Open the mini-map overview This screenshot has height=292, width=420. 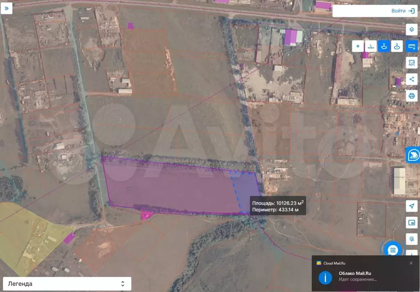pos(412,222)
